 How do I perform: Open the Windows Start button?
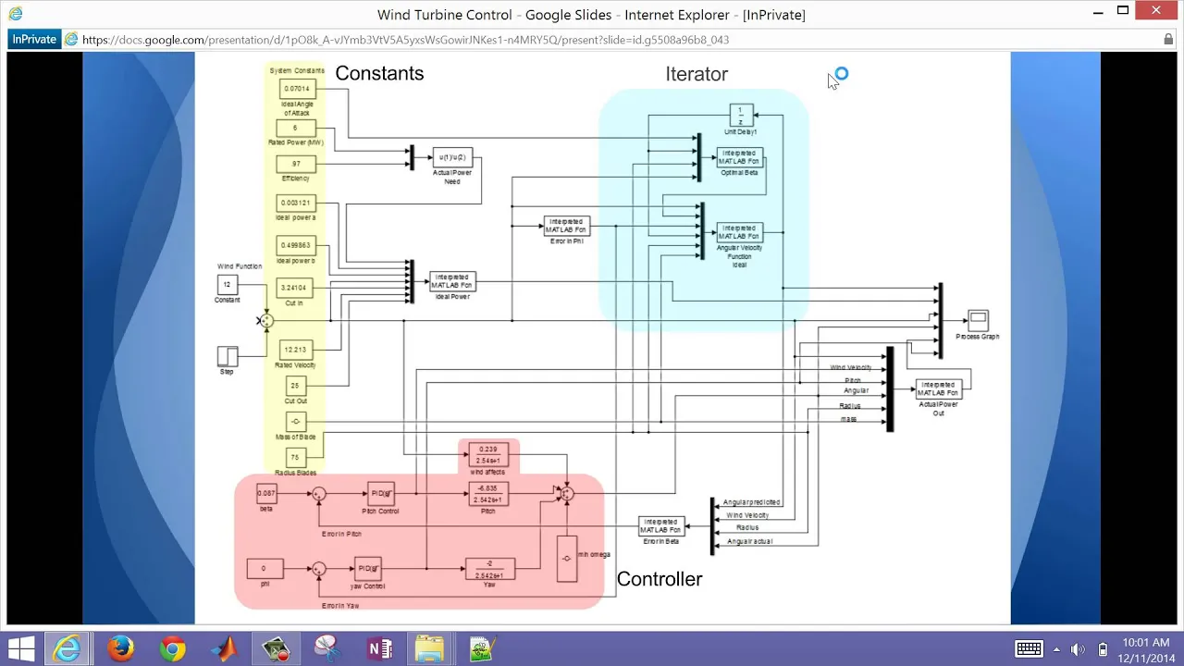[x=22, y=648]
